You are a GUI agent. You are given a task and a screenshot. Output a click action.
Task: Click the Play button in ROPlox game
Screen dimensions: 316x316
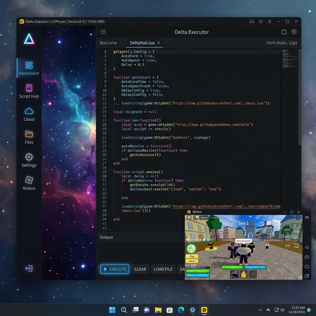(x=192, y=256)
